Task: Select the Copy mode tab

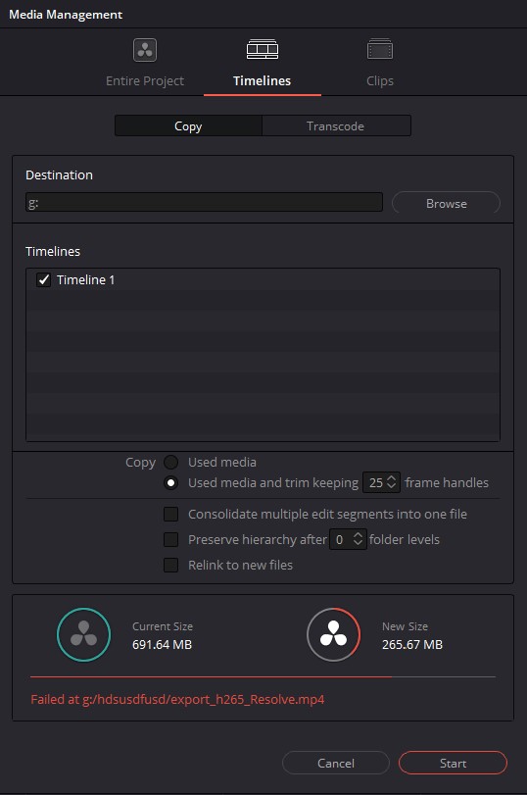Action: (188, 125)
